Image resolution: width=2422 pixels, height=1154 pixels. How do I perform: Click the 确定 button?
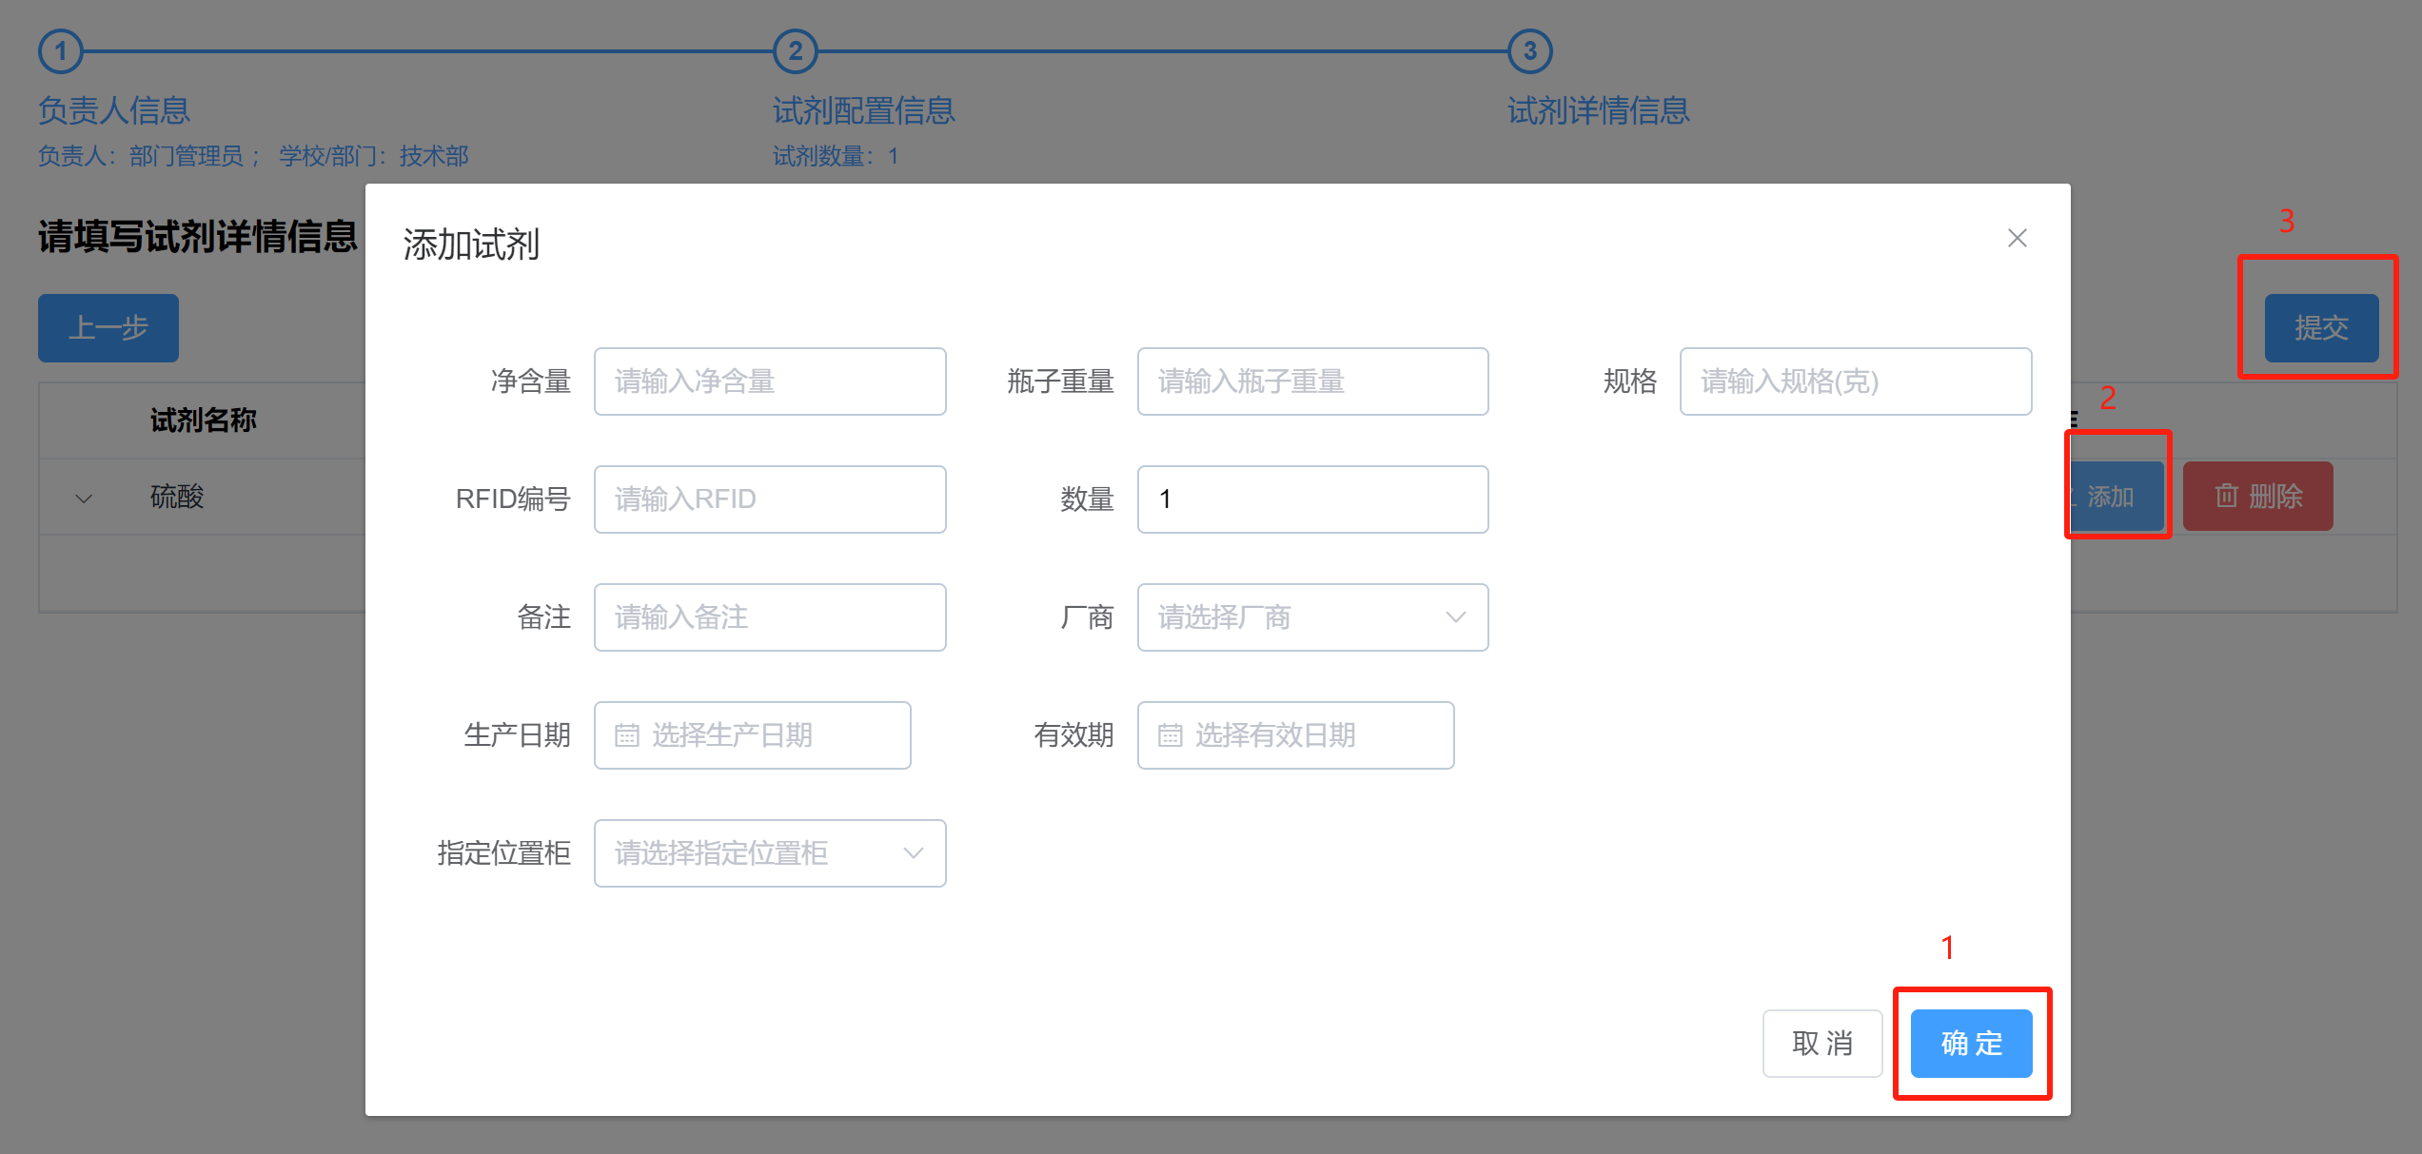[x=1971, y=1044]
